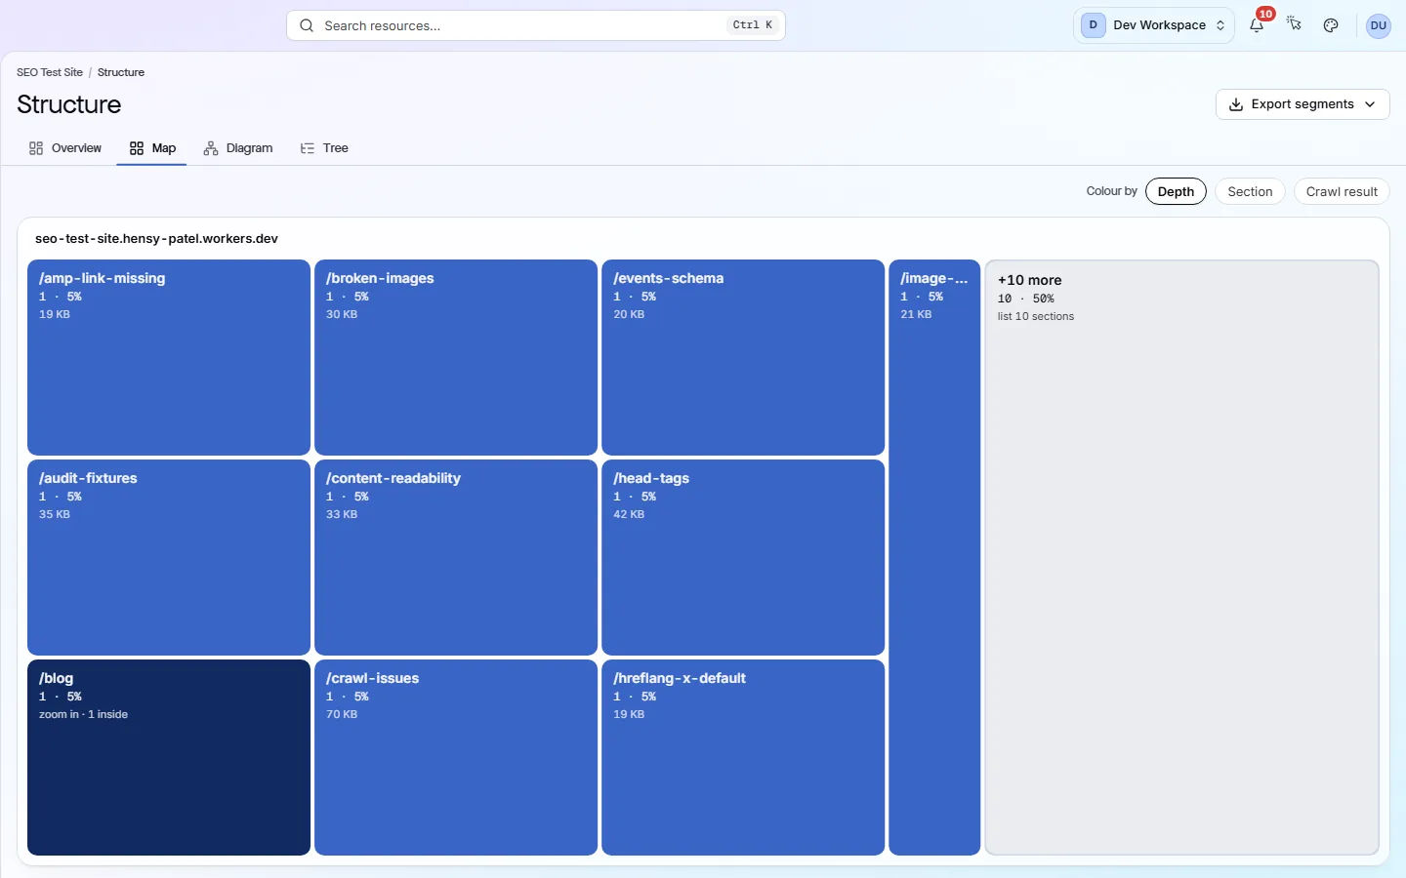Open the theme palette icon

(1331, 25)
